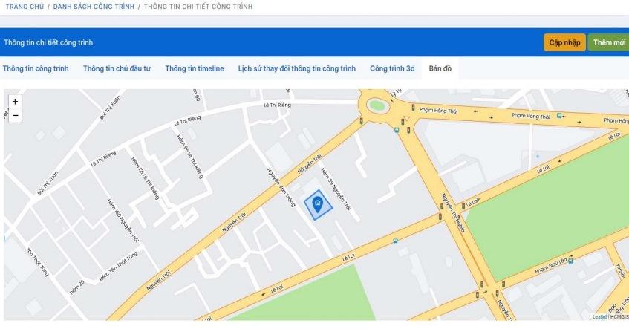Image resolution: width=629 pixels, height=329 pixels.
Task: Open Thông tin chủ đầu tư tab
Action: tap(117, 68)
